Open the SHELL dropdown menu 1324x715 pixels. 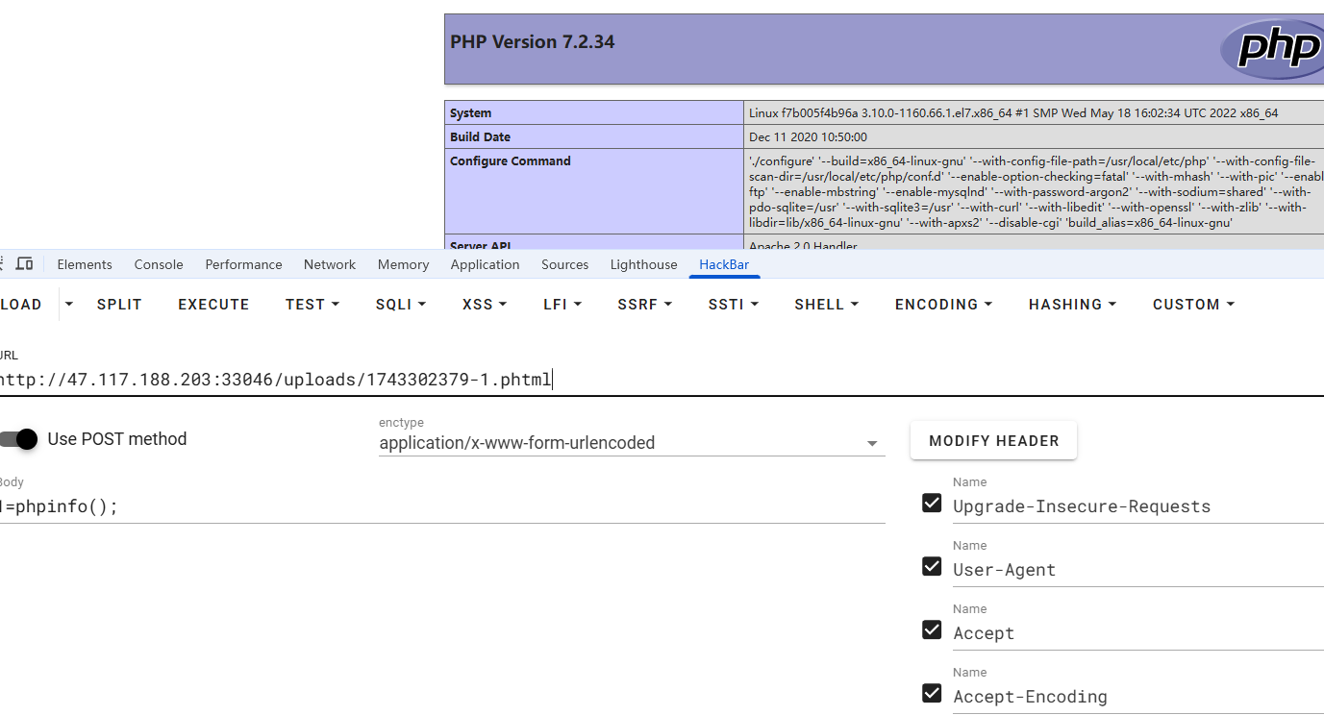point(826,304)
